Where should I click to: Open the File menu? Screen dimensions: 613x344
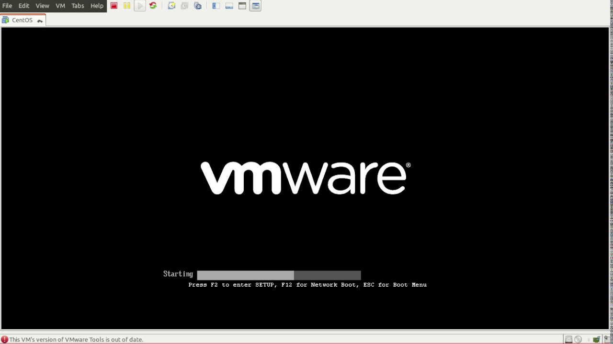coord(7,6)
